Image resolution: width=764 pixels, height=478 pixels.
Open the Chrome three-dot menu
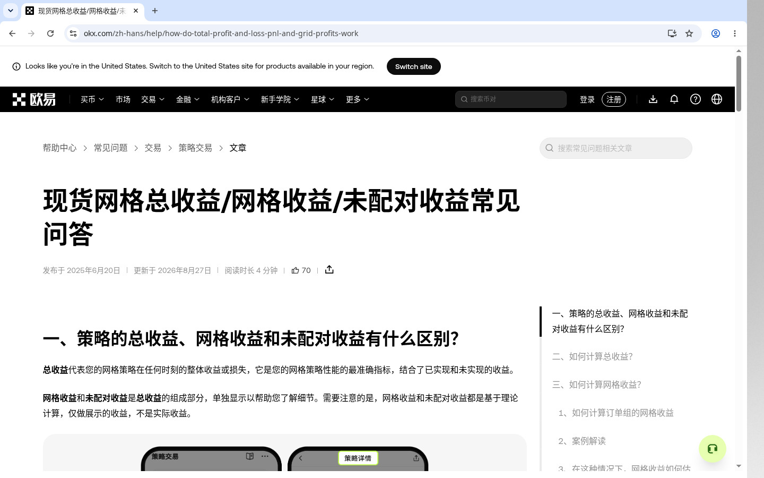click(x=735, y=33)
